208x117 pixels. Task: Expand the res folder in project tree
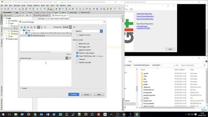[x=6, y=36]
